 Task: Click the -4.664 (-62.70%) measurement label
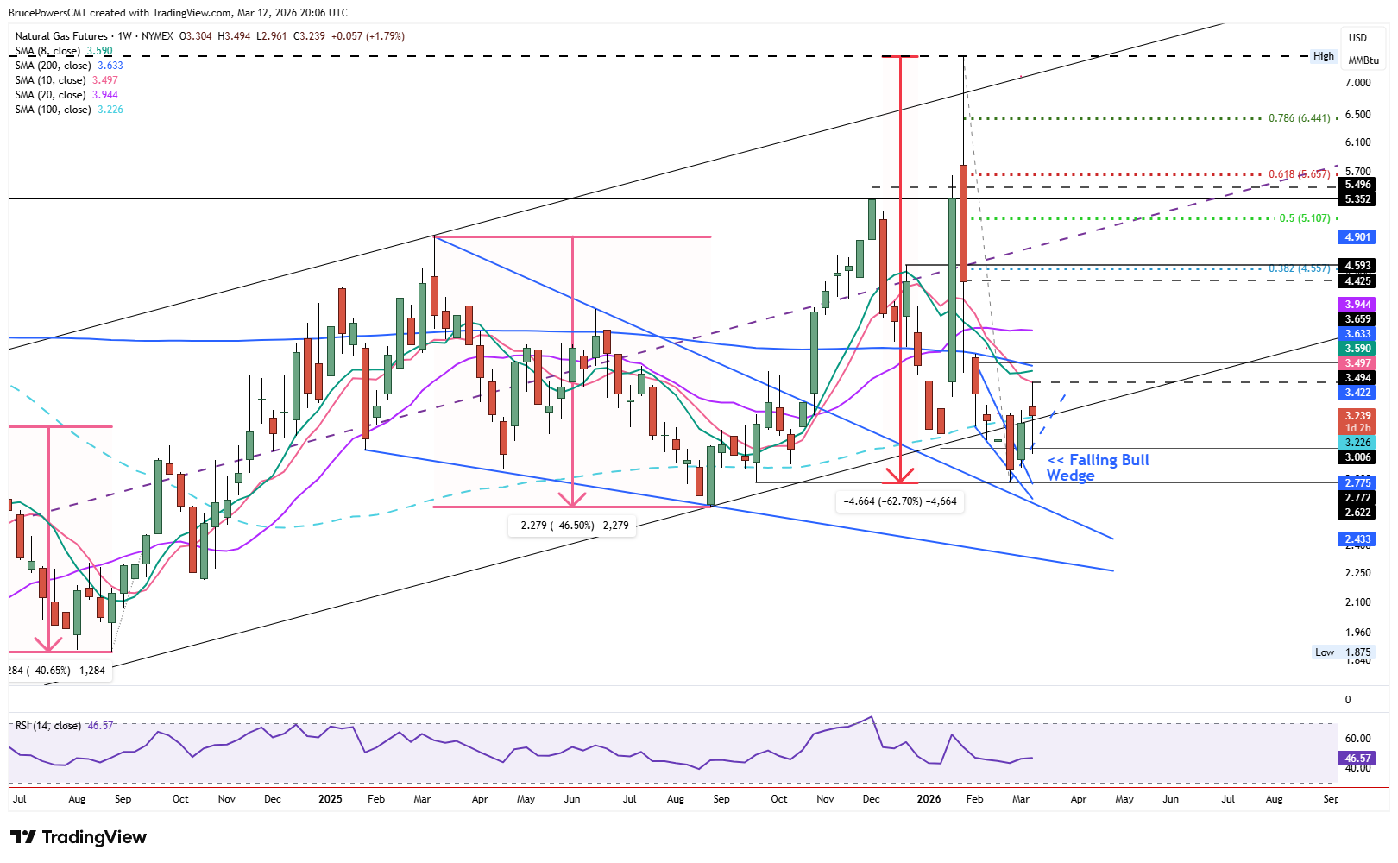[x=900, y=501]
